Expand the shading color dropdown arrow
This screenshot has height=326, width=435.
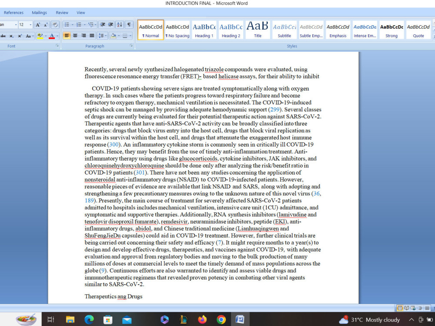(x=118, y=36)
